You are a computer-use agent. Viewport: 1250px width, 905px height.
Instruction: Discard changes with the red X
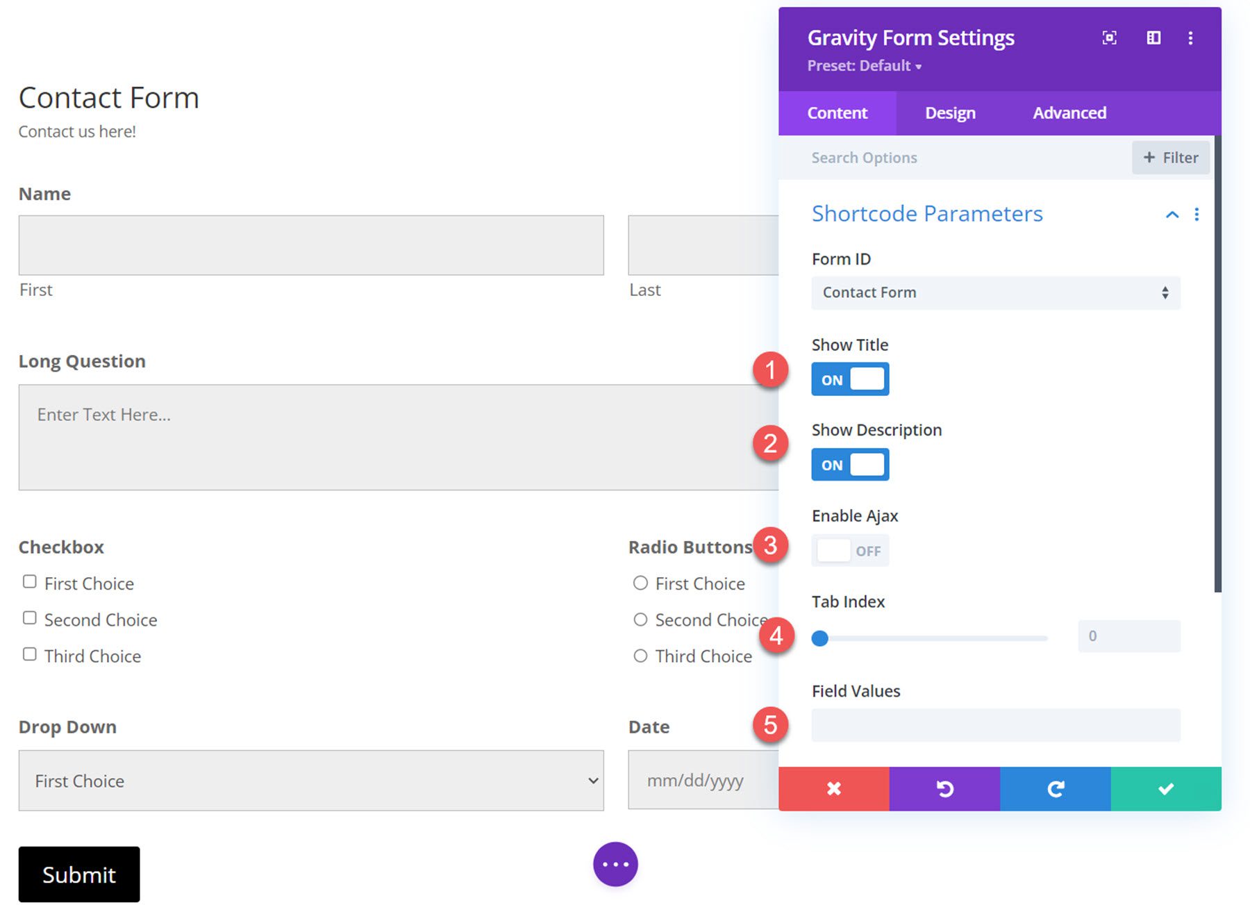(x=833, y=788)
